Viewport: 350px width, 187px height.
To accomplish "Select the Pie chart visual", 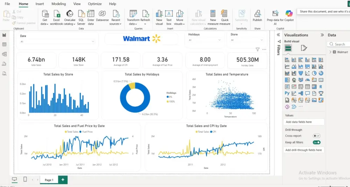I will pyautogui.click(x=314, y=73).
